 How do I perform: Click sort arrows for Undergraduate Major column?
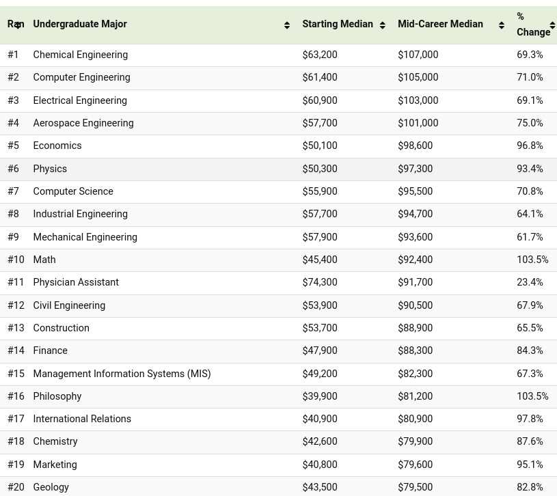(287, 25)
